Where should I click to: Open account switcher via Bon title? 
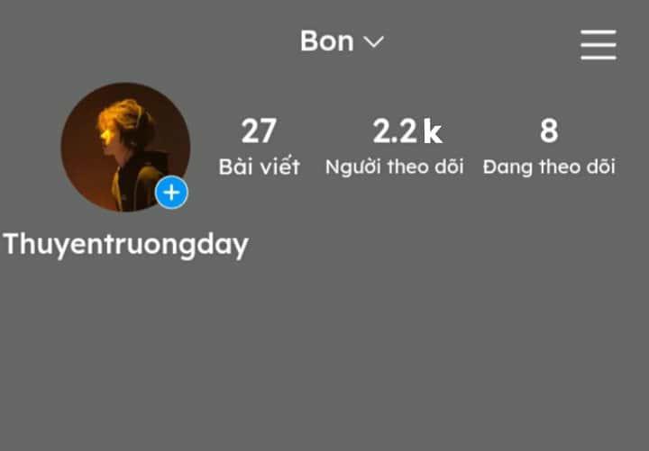(x=342, y=41)
